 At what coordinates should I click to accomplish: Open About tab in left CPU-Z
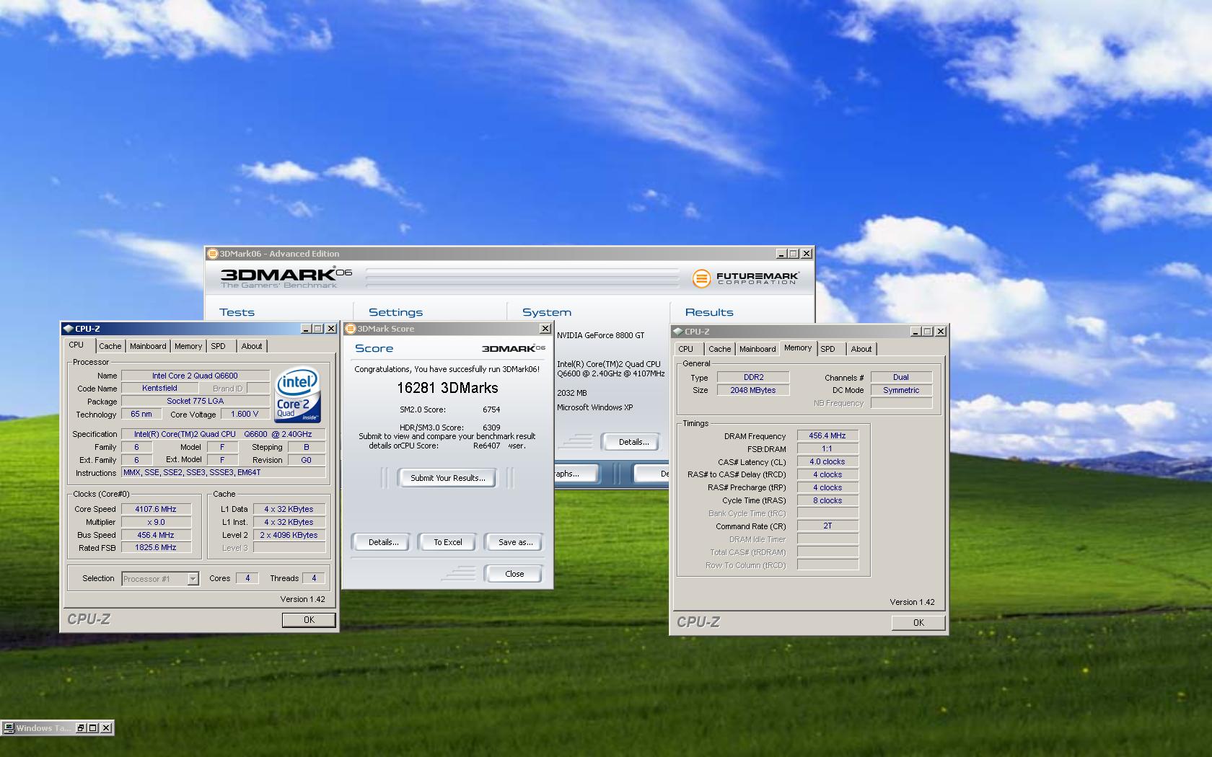(252, 346)
